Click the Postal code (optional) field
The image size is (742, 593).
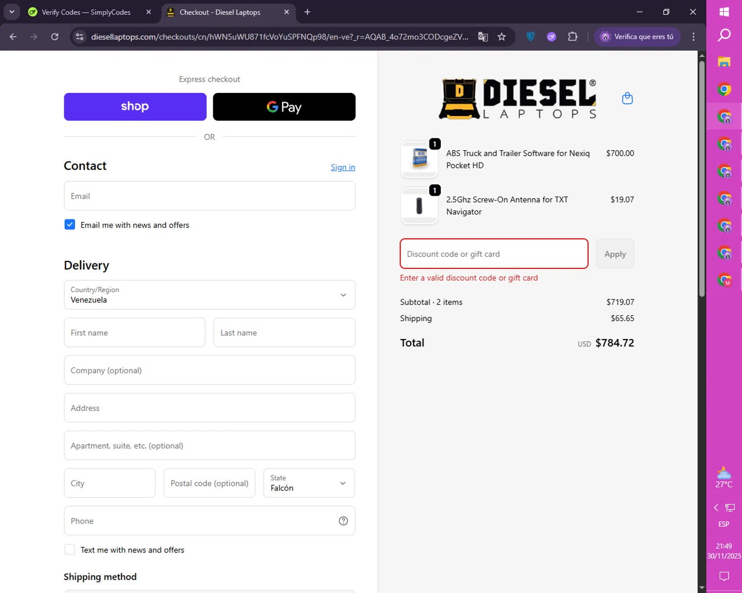click(210, 483)
